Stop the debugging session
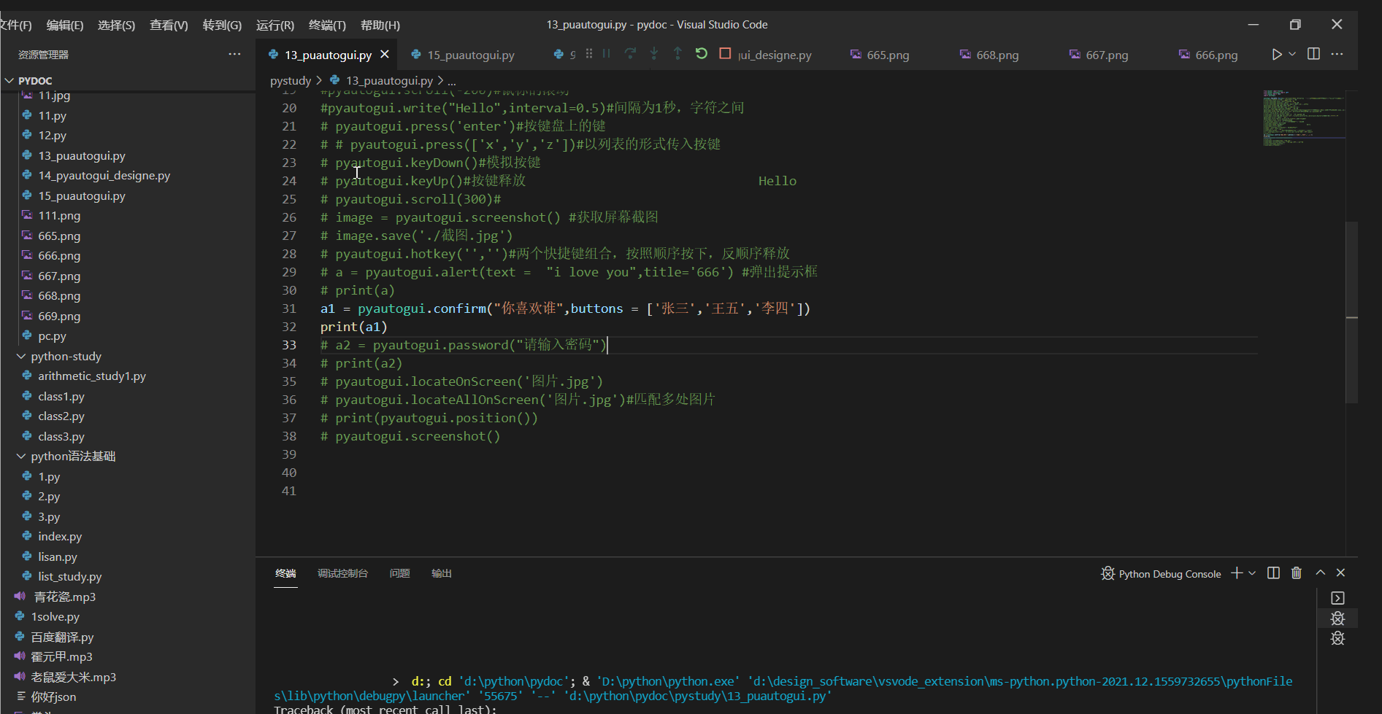Viewport: 1382px width, 714px height. click(725, 54)
